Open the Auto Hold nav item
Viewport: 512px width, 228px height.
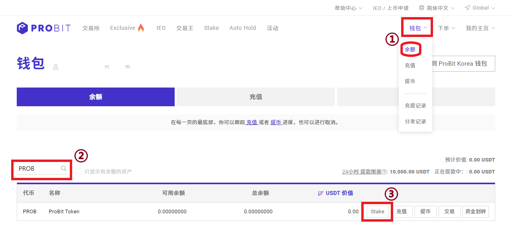243,28
